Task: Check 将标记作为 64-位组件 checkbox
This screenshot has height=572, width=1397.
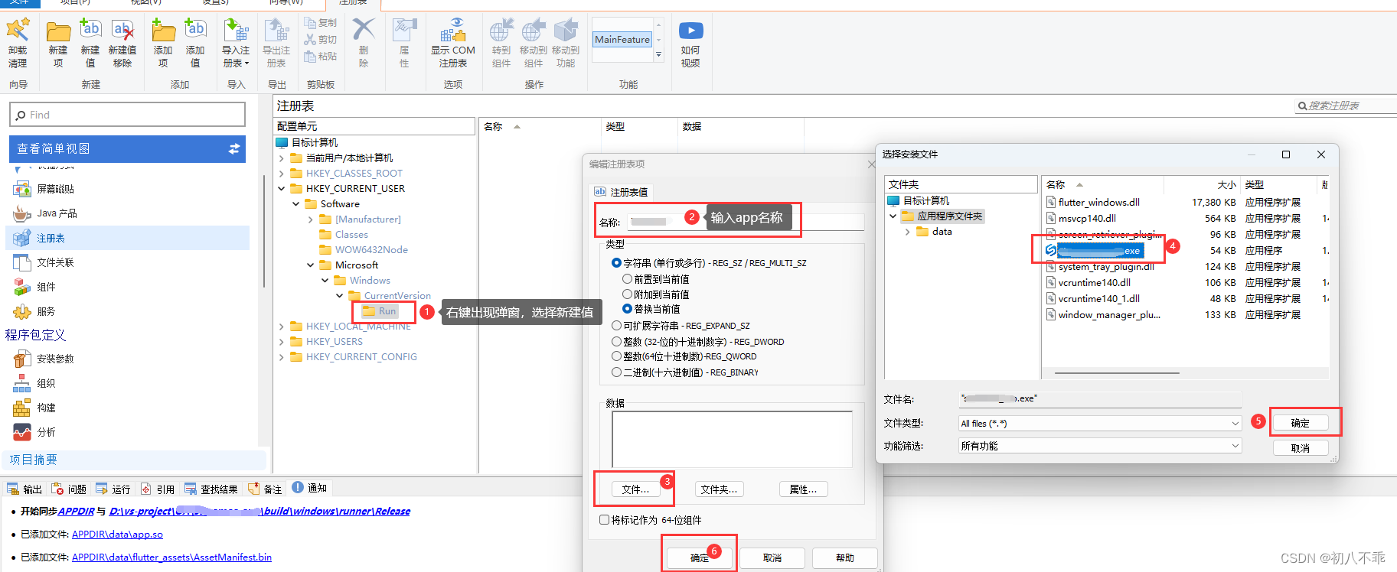Action: click(x=604, y=520)
